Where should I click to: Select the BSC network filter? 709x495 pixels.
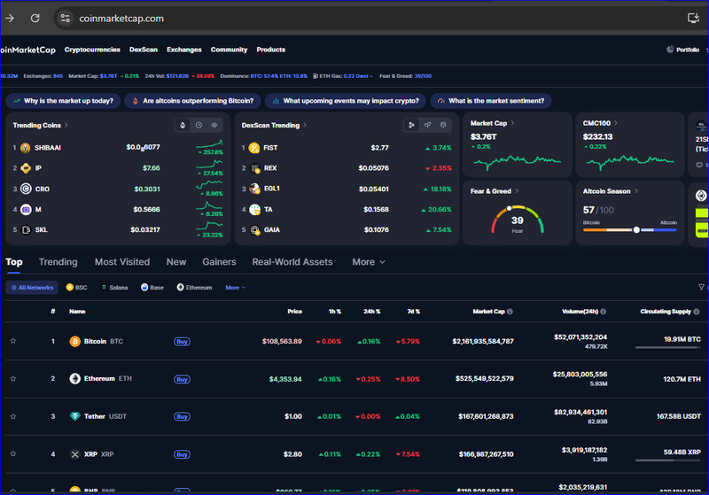tap(76, 287)
